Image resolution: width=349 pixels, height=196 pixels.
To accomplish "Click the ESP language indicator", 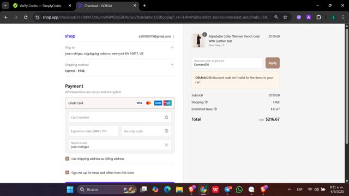I will pyautogui.click(x=299, y=189).
